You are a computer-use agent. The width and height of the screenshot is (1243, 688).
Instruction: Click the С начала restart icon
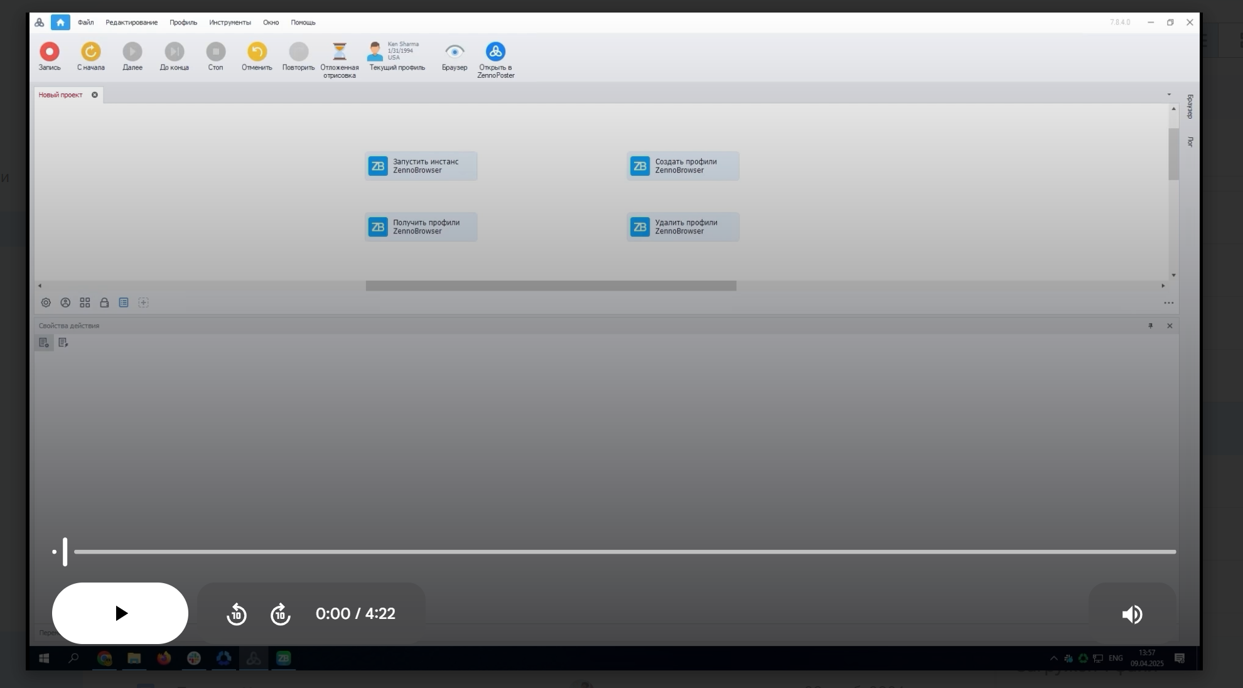[x=90, y=51]
